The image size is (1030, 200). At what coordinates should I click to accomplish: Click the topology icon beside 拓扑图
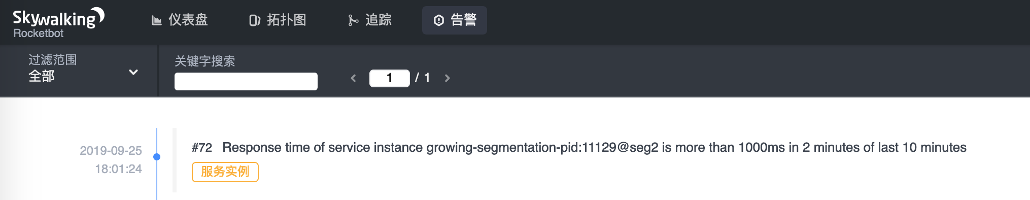click(x=255, y=20)
